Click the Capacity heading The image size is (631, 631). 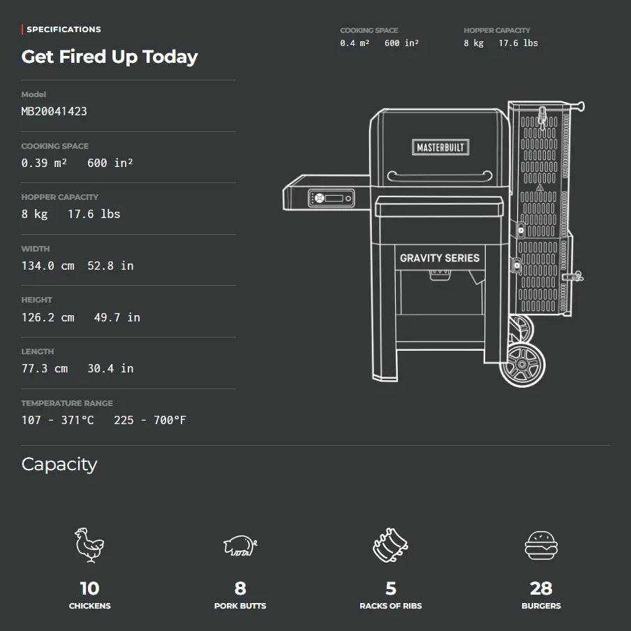(59, 465)
